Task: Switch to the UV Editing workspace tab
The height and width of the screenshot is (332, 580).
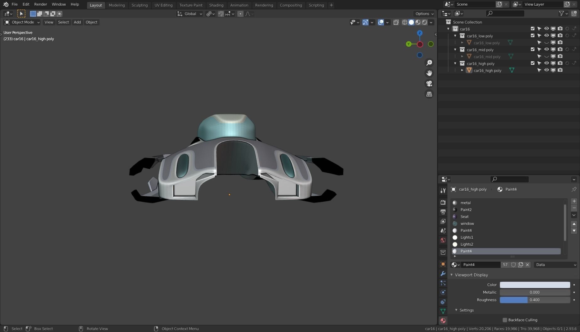Action: [163, 5]
